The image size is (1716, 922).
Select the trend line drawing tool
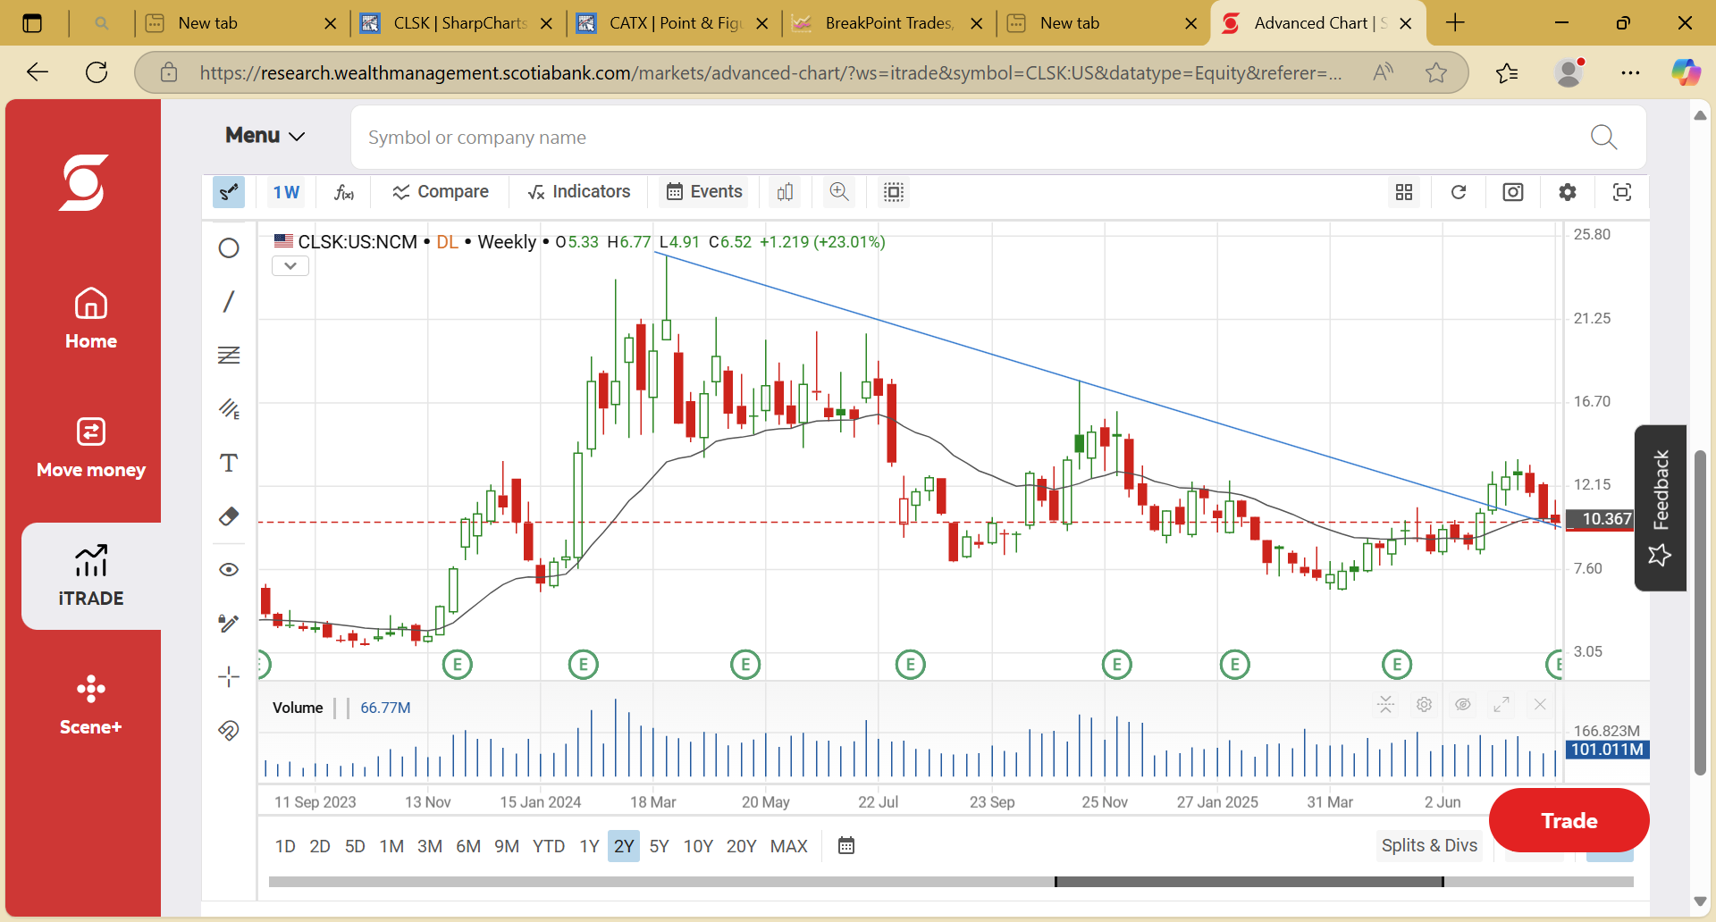[229, 302]
